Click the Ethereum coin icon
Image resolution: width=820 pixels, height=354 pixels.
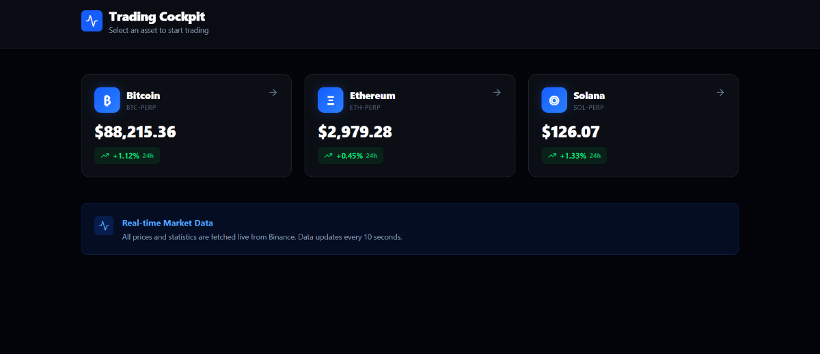click(331, 100)
